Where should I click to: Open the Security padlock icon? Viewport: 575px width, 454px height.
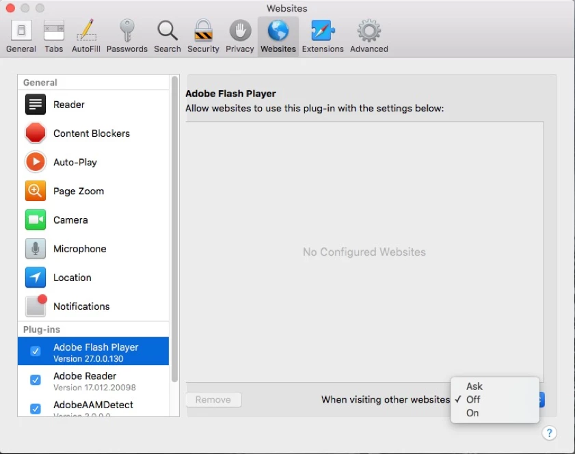click(x=203, y=31)
